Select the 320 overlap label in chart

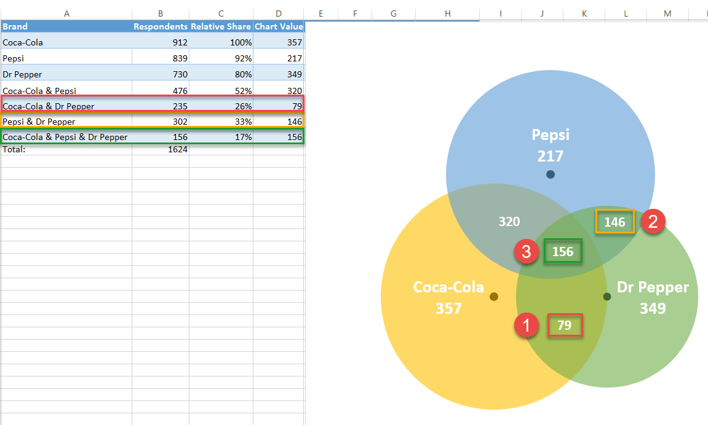(x=509, y=222)
